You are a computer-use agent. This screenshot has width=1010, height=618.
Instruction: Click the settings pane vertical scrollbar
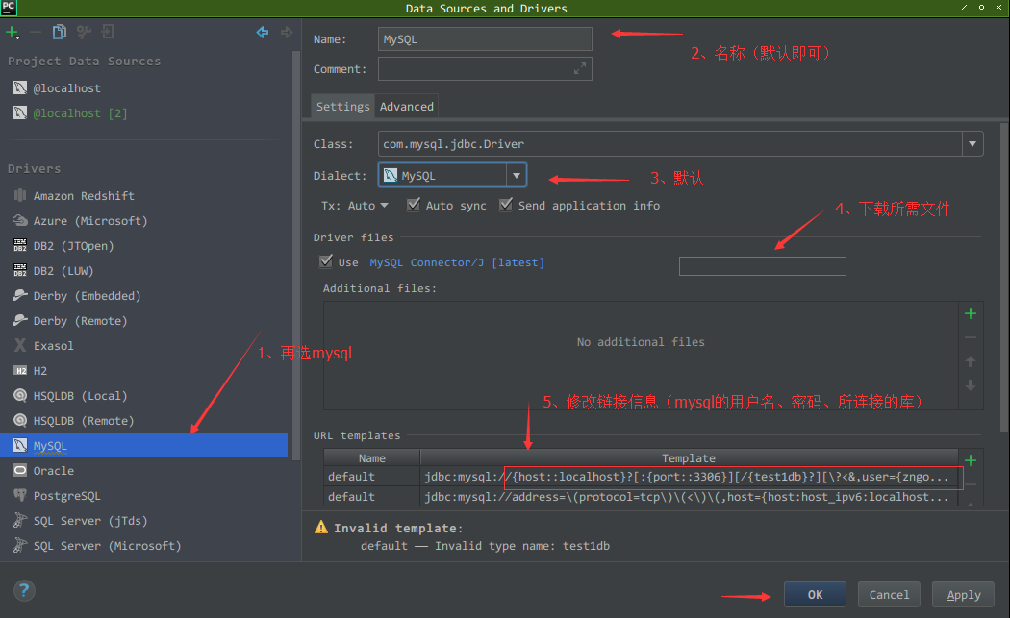pyautogui.click(x=1005, y=277)
